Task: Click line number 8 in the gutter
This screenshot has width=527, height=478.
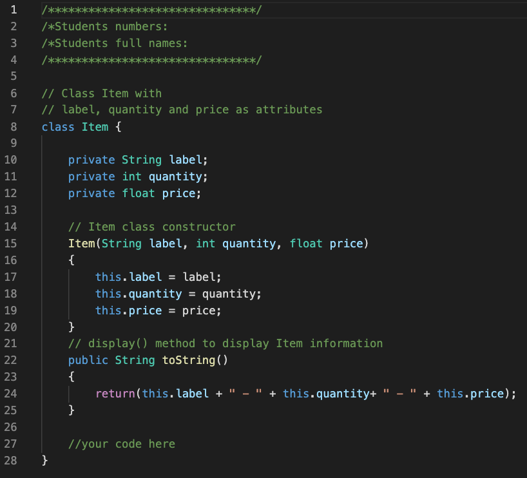Action: [14, 127]
